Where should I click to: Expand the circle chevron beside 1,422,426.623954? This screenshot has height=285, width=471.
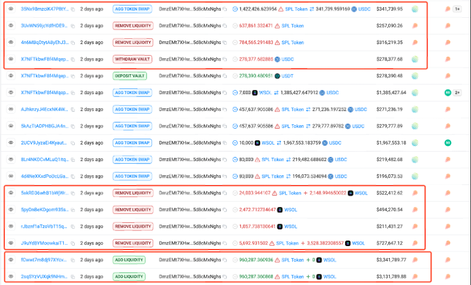(x=235, y=9)
